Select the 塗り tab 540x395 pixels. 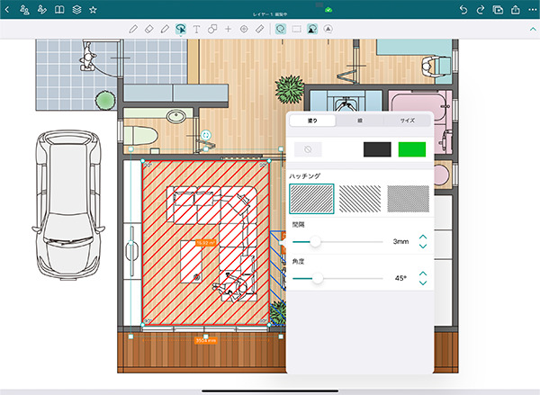tap(311, 121)
